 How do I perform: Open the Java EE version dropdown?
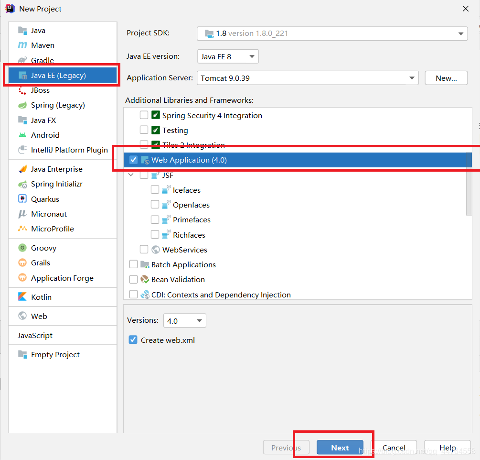tap(228, 56)
